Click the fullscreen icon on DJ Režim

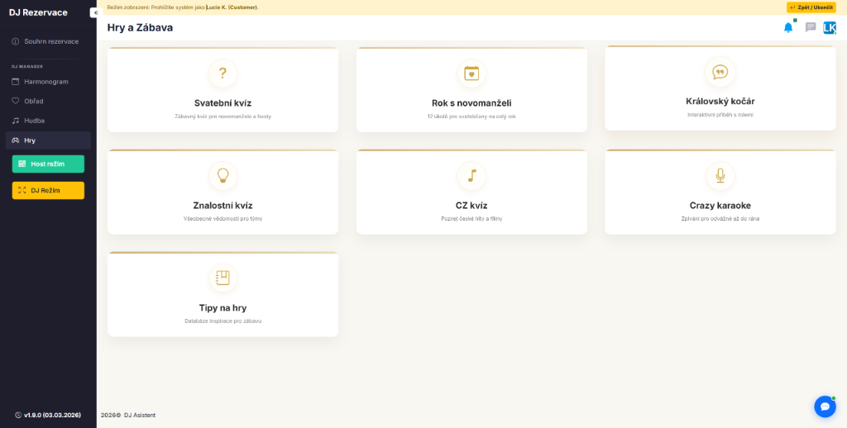coord(22,190)
